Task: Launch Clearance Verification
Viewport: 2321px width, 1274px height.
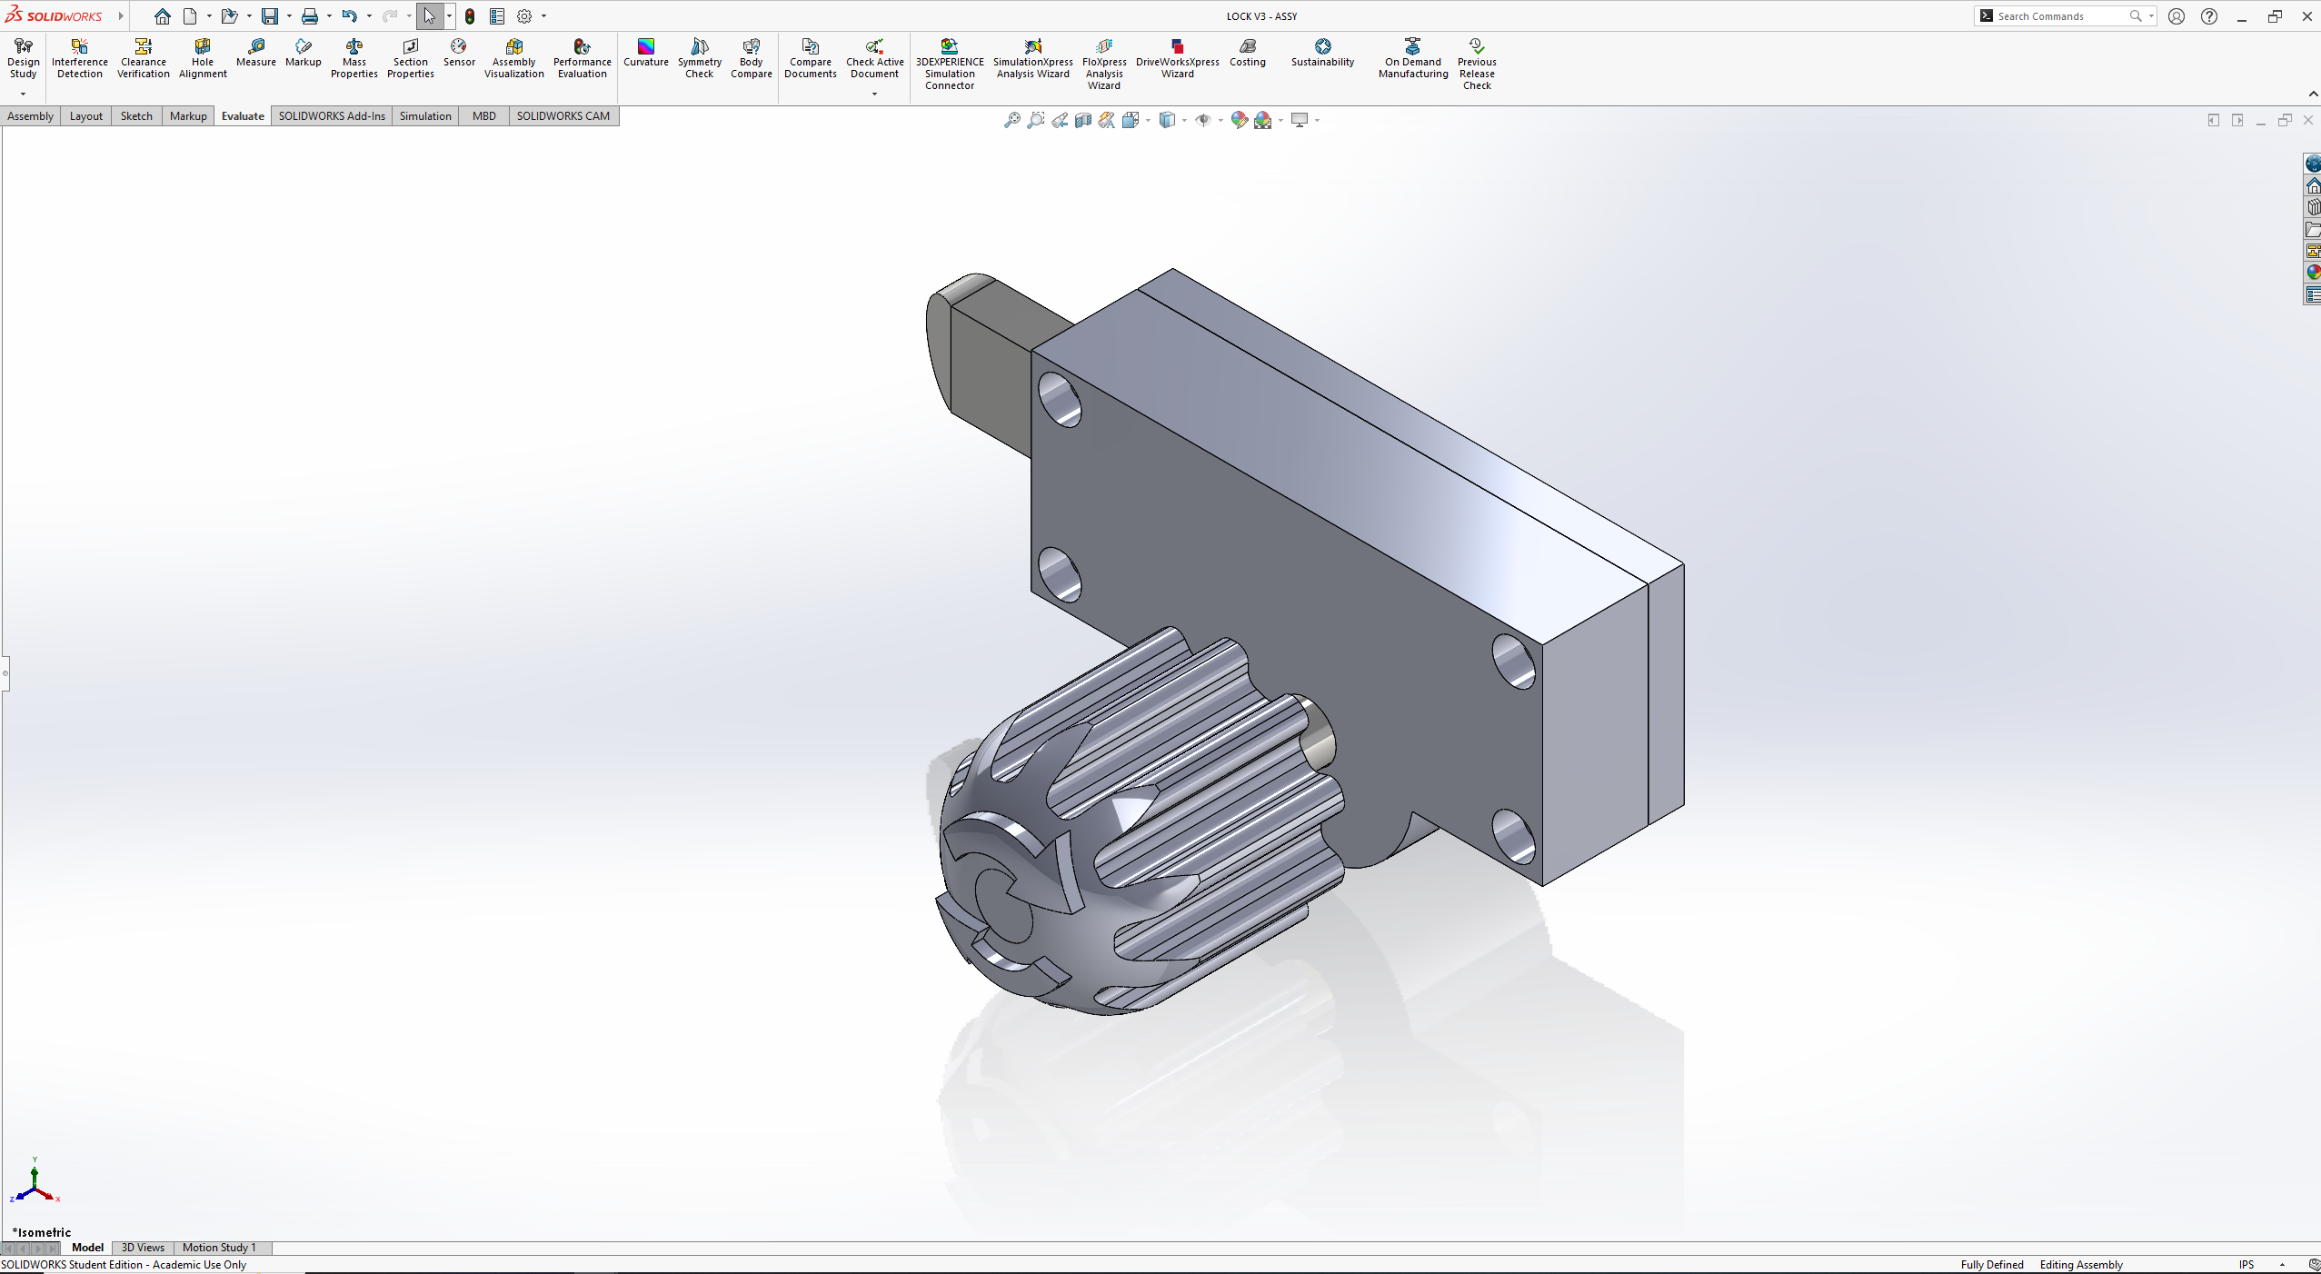Action: click(143, 58)
